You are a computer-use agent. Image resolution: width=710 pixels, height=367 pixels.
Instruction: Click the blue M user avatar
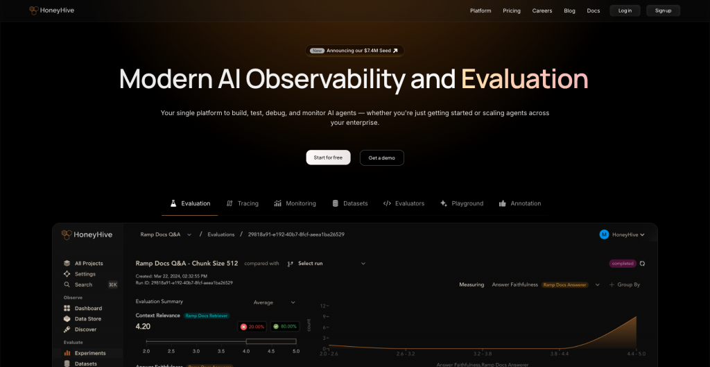pyautogui.click(x=604, y=234)
